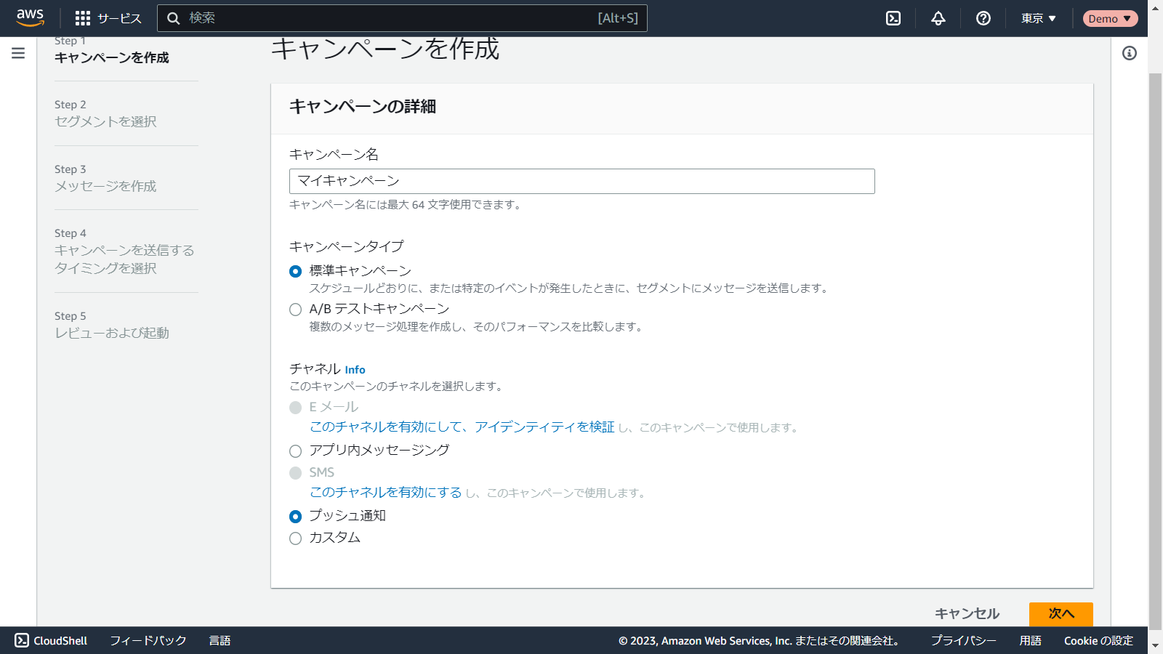Click the キャンペーン名 text input field

581,181
